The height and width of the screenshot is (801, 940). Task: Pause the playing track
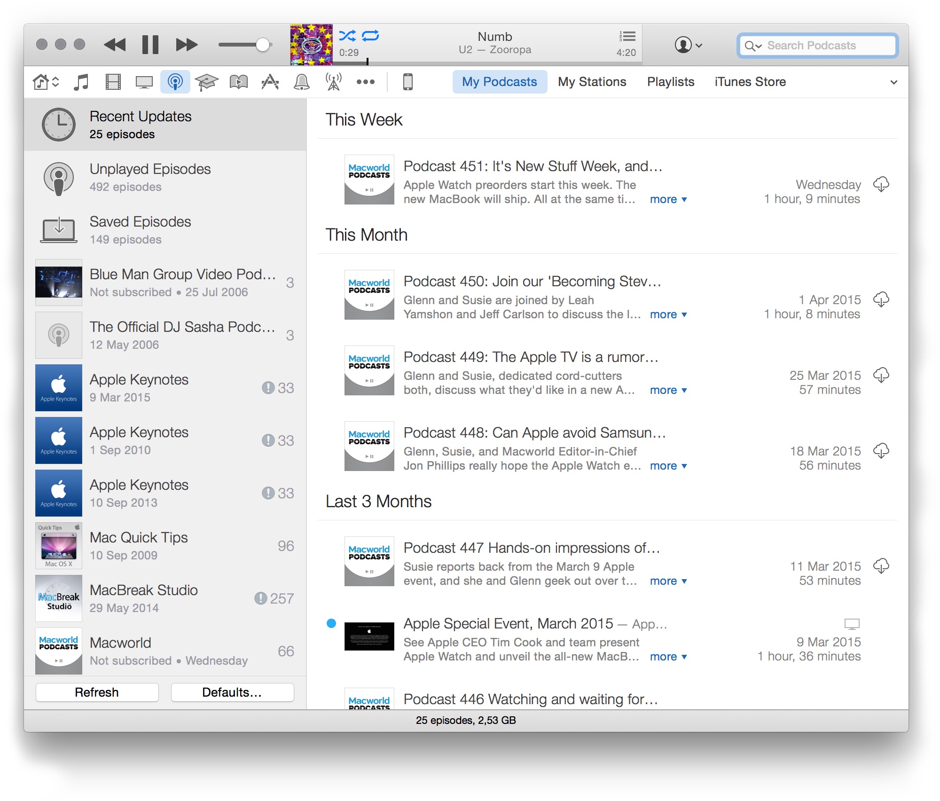pyautogui.click(x=150, y=45)
